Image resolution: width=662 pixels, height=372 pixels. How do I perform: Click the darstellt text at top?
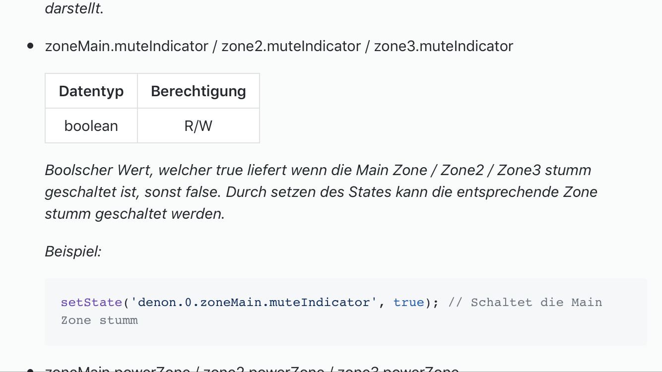pyautogui.click(x=74, y=8)
